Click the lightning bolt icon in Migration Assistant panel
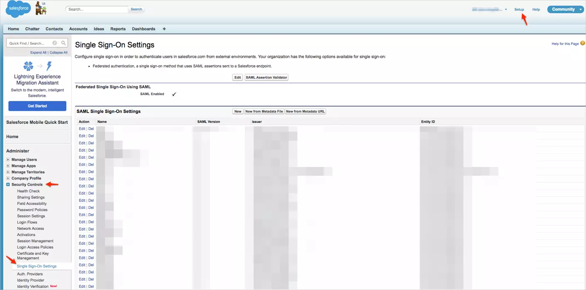 click(x=49, y=66)
